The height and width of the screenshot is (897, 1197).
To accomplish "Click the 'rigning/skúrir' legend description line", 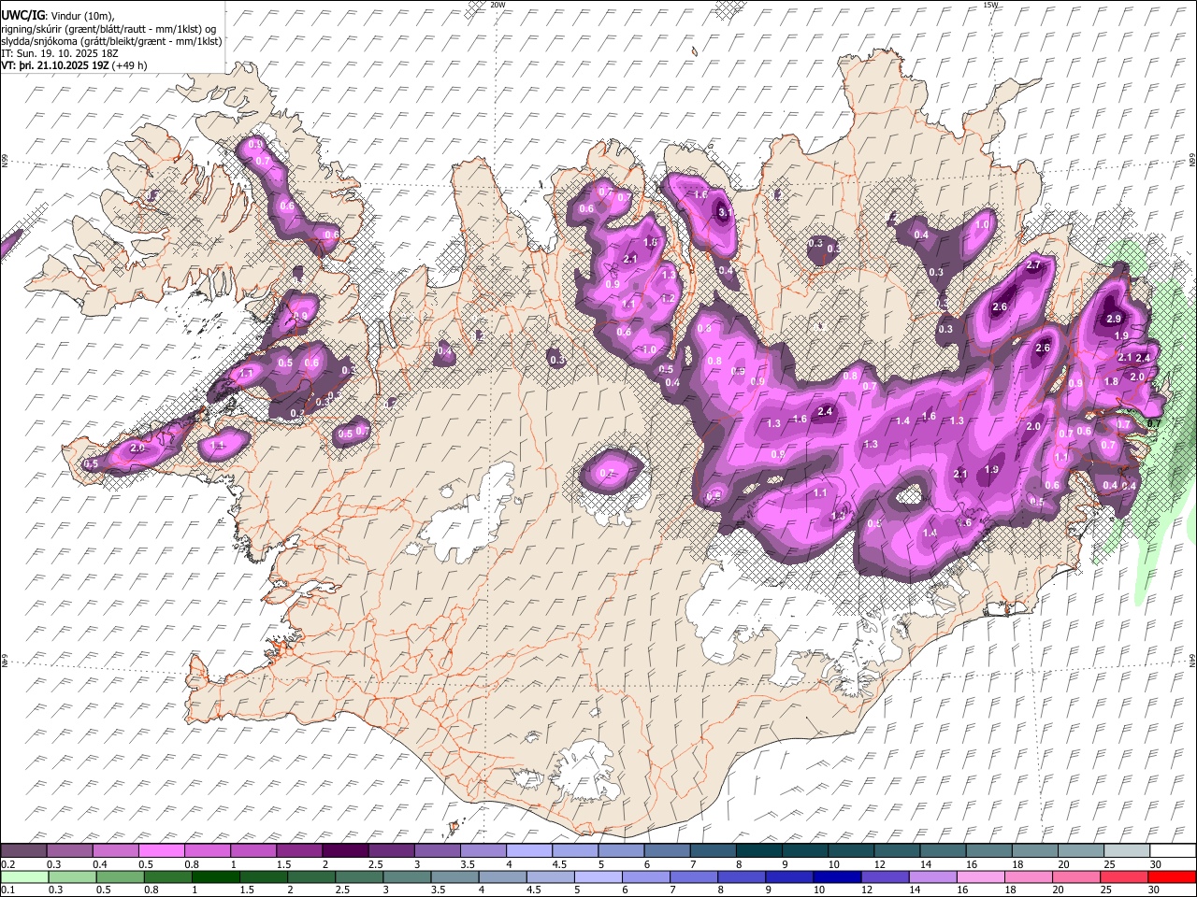I will pyautogui.click(x=108, y=28).
